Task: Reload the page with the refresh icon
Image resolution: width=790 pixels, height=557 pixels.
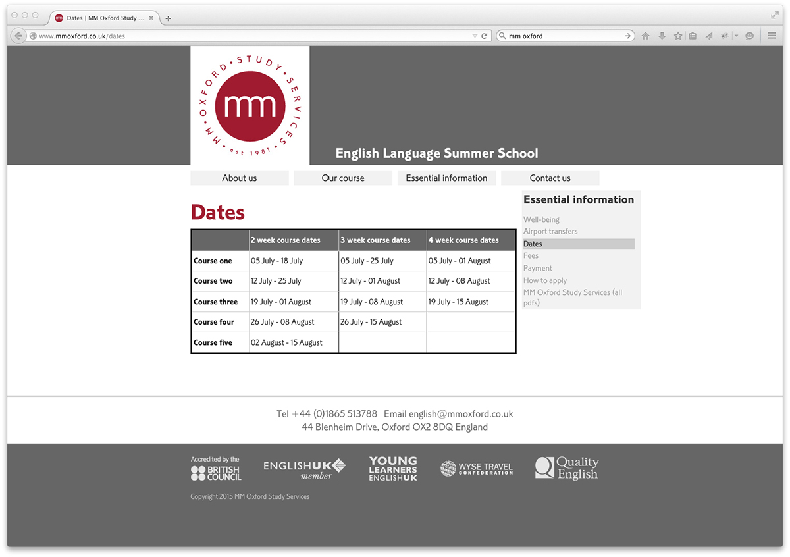Action: [x=485, y=36]
